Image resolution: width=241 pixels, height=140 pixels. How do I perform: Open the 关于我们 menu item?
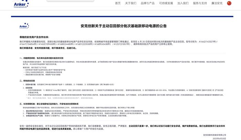130,3
